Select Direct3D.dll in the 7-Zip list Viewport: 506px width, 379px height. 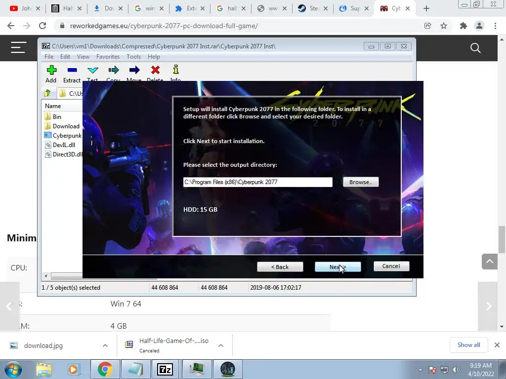tap(67, 154)
